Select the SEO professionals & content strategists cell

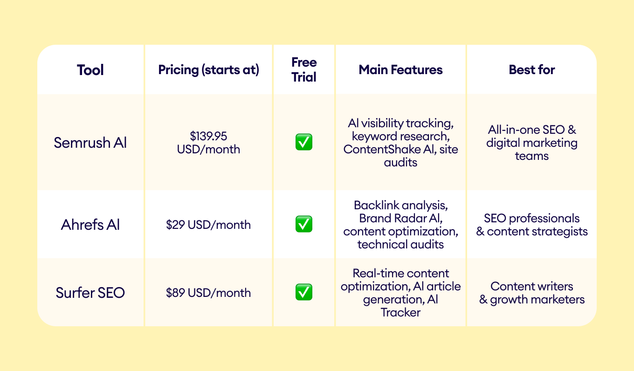pyautogui.click(x=531, y=225)
